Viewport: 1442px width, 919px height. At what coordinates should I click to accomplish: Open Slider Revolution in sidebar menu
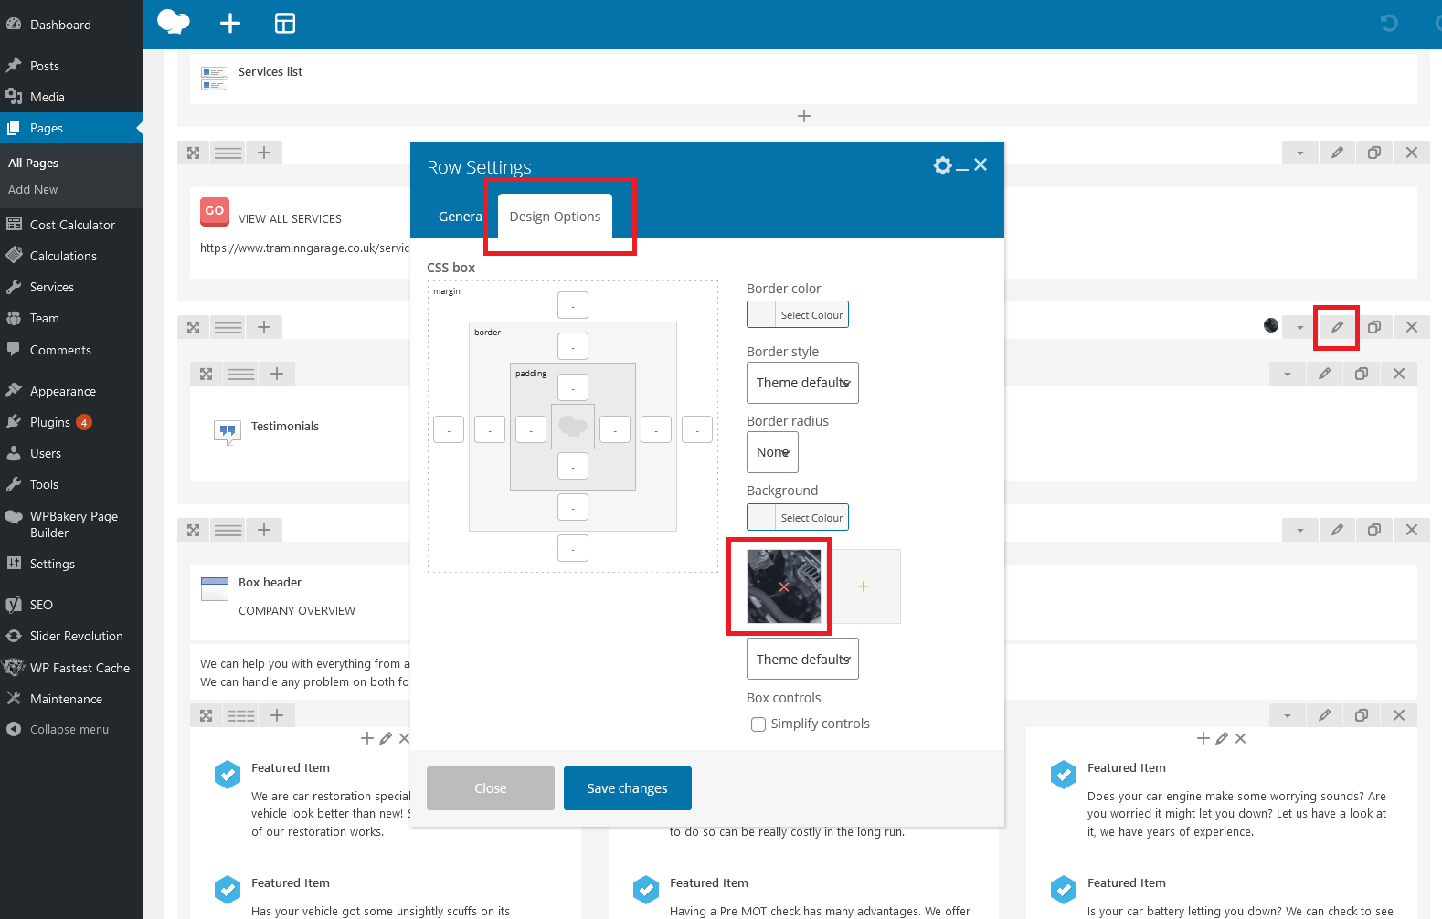click(x=76, y=637)
